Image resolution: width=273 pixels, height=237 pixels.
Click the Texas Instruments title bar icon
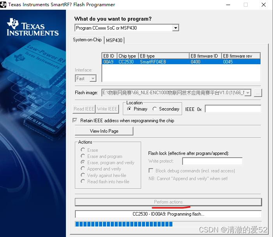(3, 5)
